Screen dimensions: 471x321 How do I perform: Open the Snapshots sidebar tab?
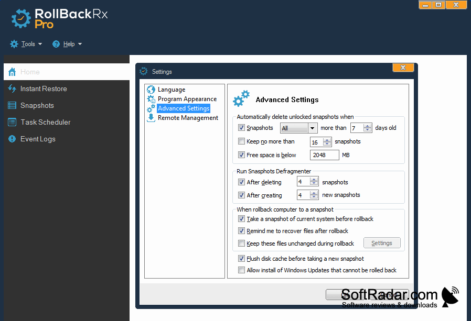(37, 105)
